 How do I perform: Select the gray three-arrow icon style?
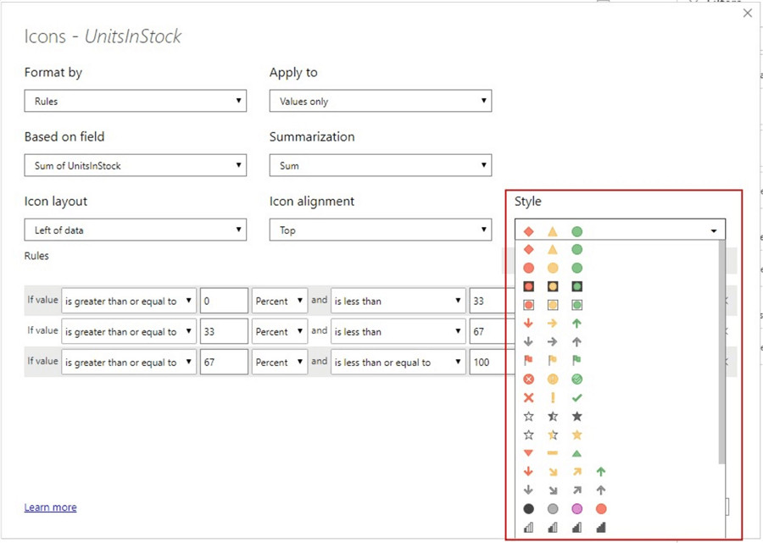tap(553, 342)
